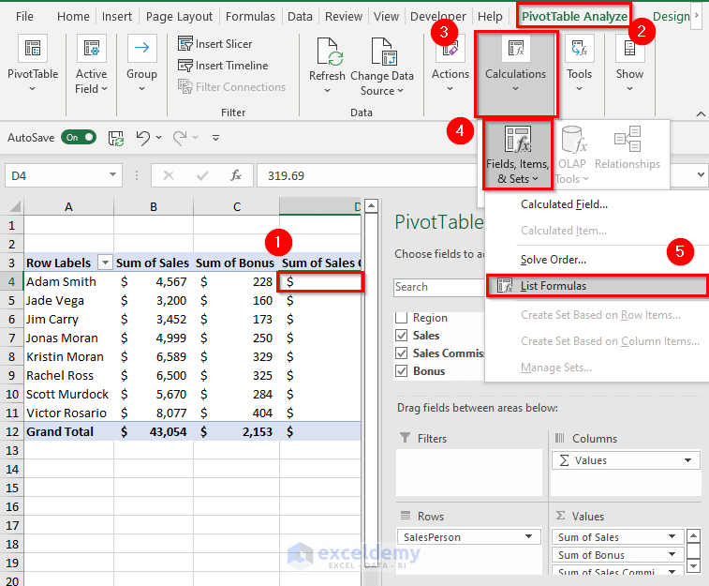Click the Refresh icon
Viewport: 709px width, 586px height.
pos(329,52)
